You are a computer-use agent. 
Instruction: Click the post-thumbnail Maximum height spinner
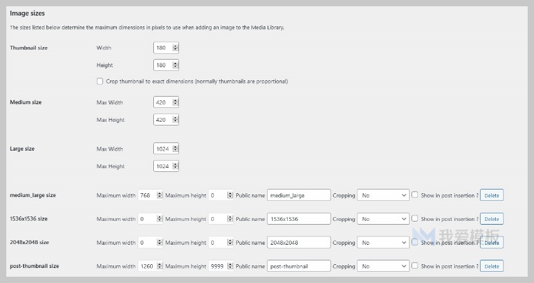(230, 266)
